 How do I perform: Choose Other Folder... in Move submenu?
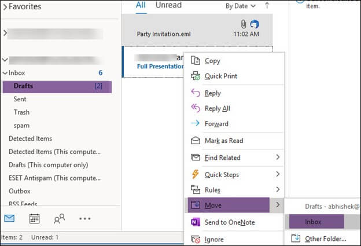coord(323,238)
